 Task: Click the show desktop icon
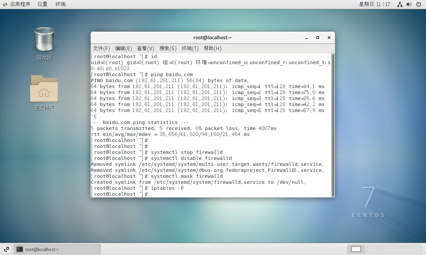coord(6,249)
